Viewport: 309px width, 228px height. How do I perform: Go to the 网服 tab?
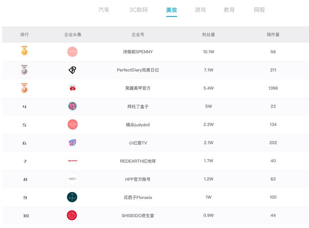point(259,10)
